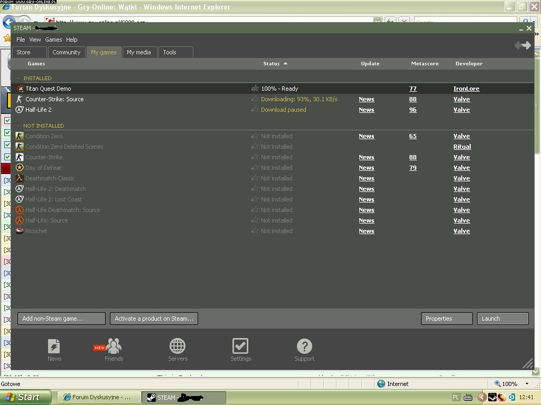Click the zoom magnifier icon in the IE status bar
This screenshot has height=405, width=541.
pyautogui.click(x=497, y=383)
